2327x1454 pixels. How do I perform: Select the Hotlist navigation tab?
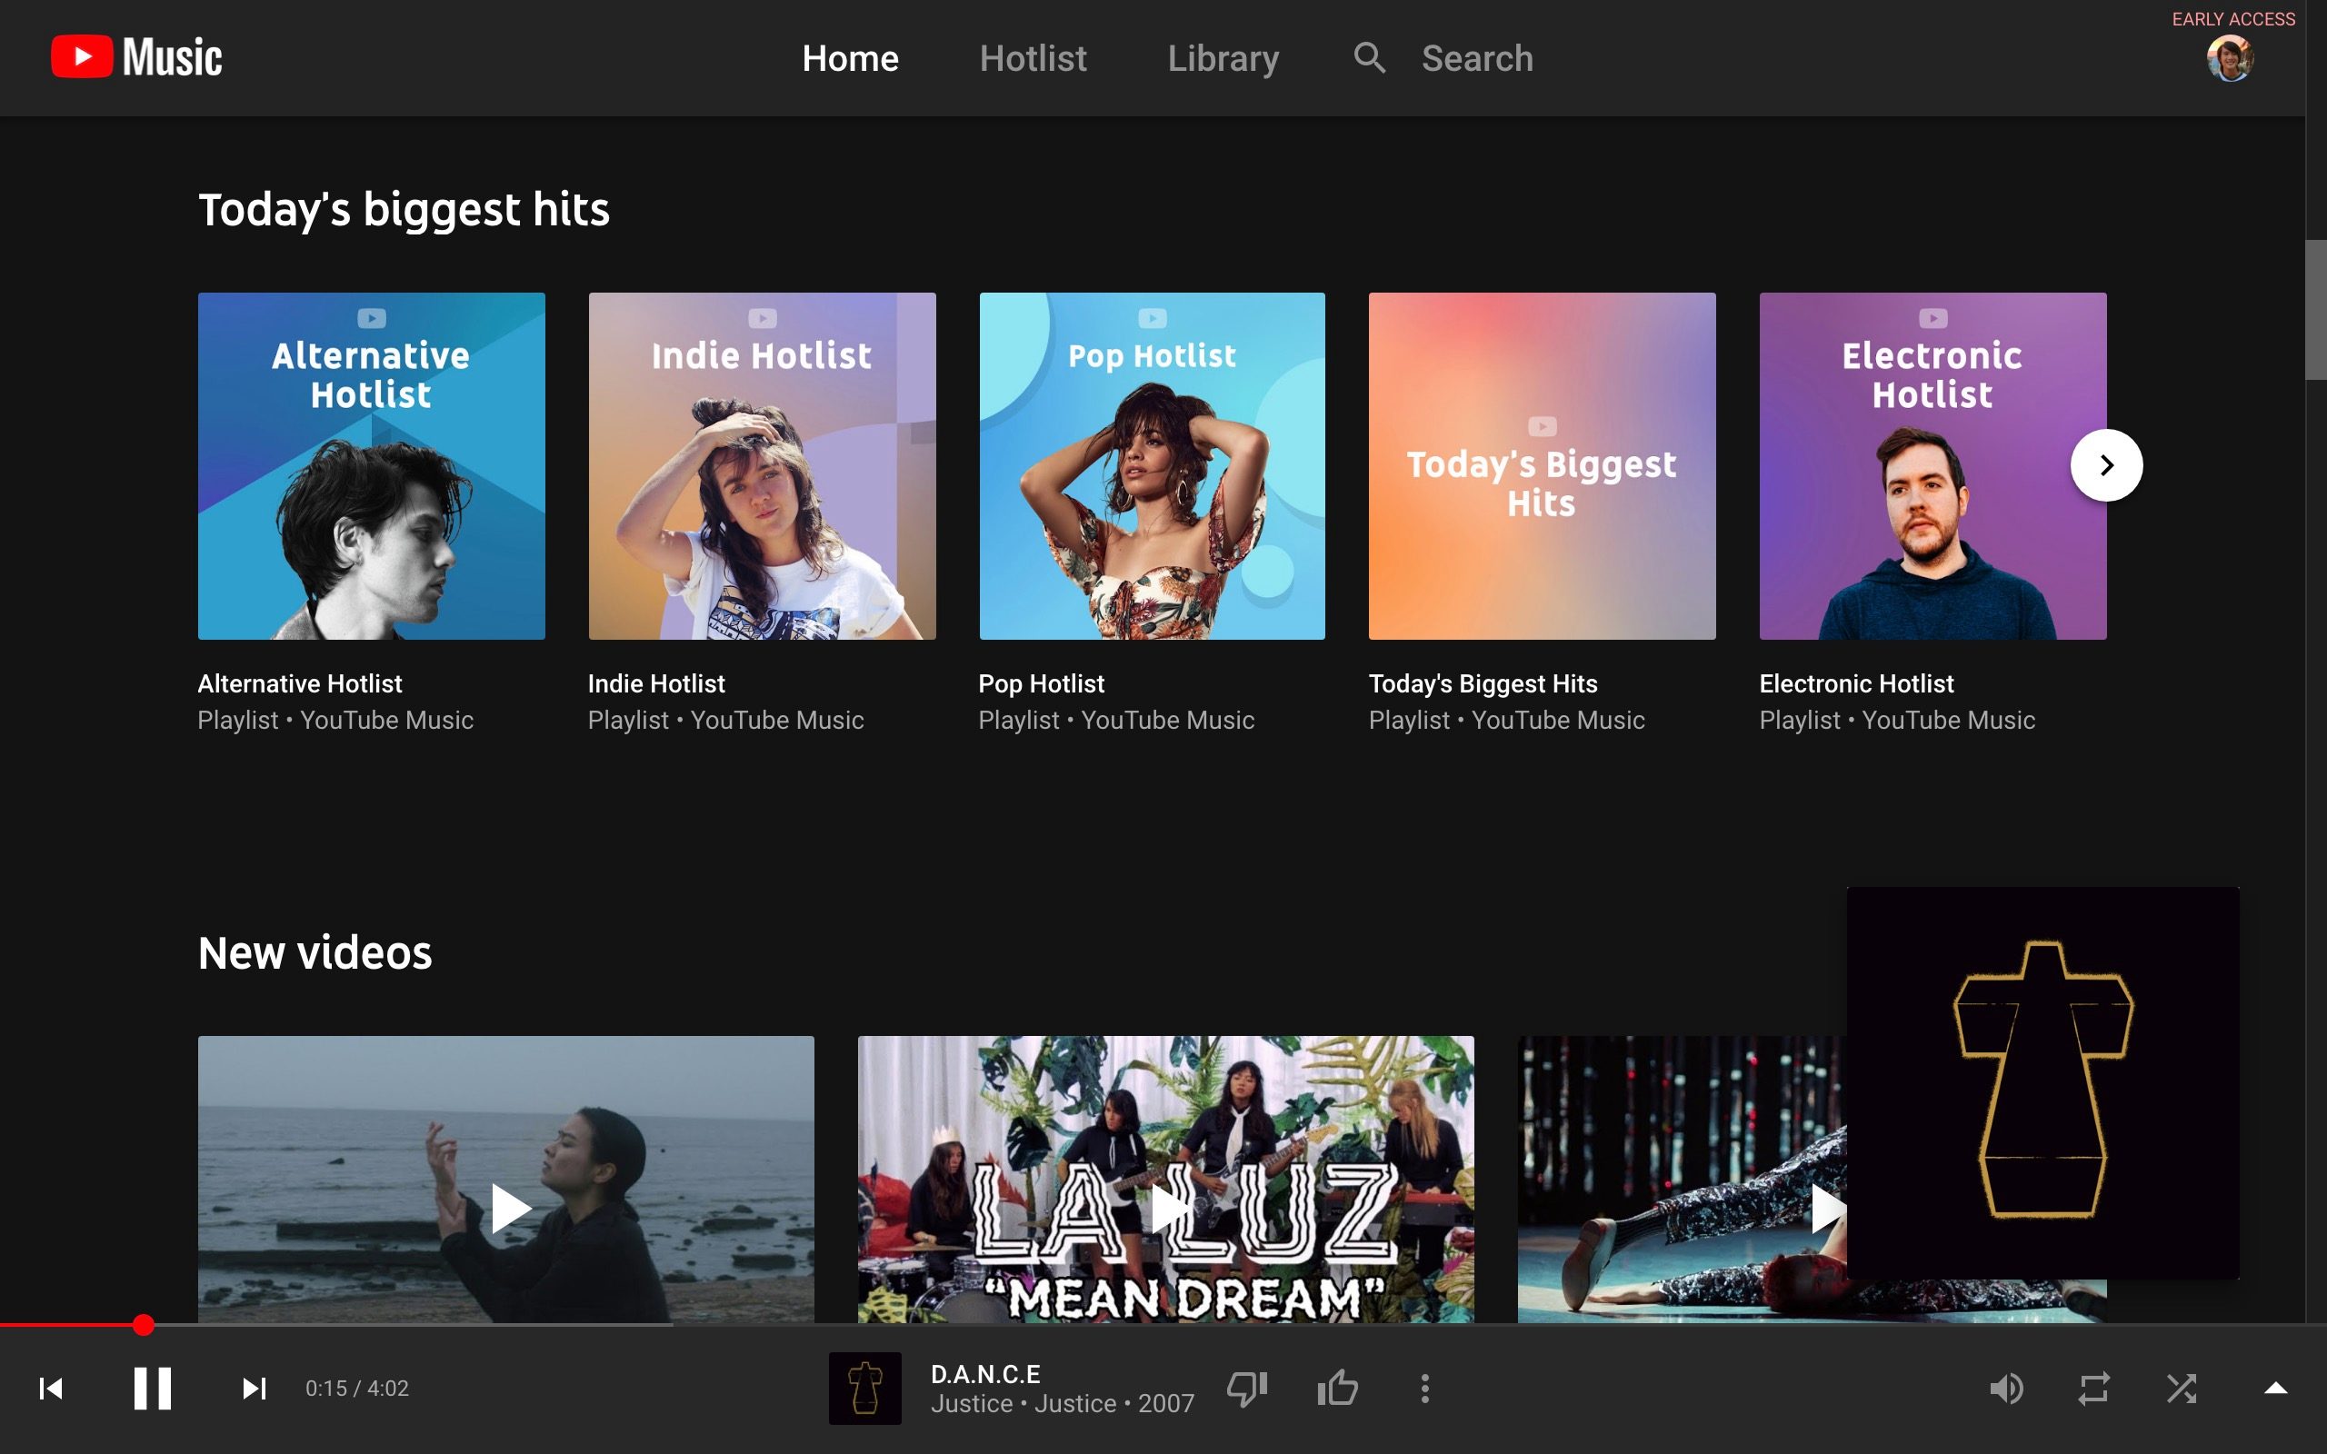[x=1034, y=59]
